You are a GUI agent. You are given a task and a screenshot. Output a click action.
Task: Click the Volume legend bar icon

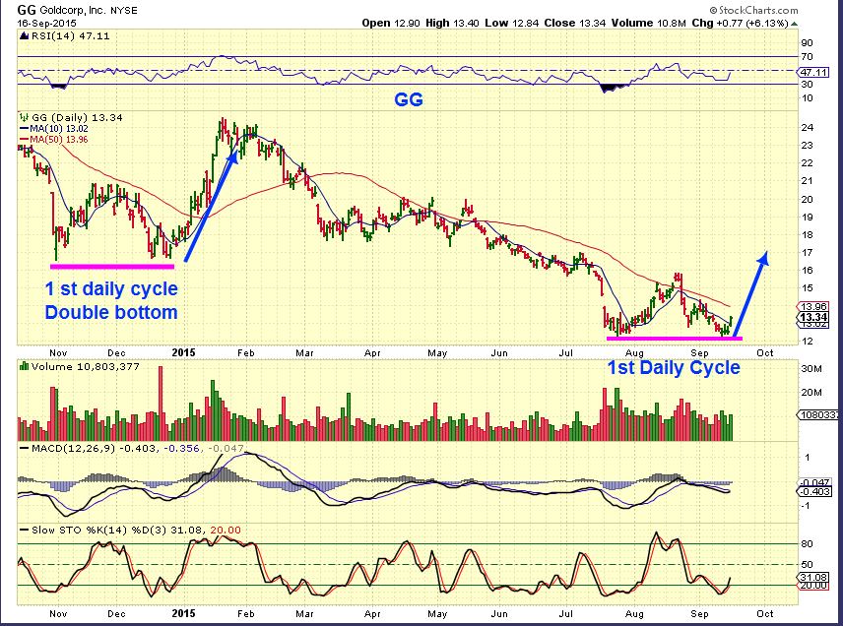click(x=25, y=366)
